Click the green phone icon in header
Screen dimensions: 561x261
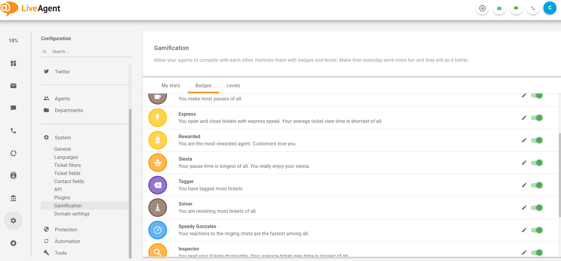[533, 8]
